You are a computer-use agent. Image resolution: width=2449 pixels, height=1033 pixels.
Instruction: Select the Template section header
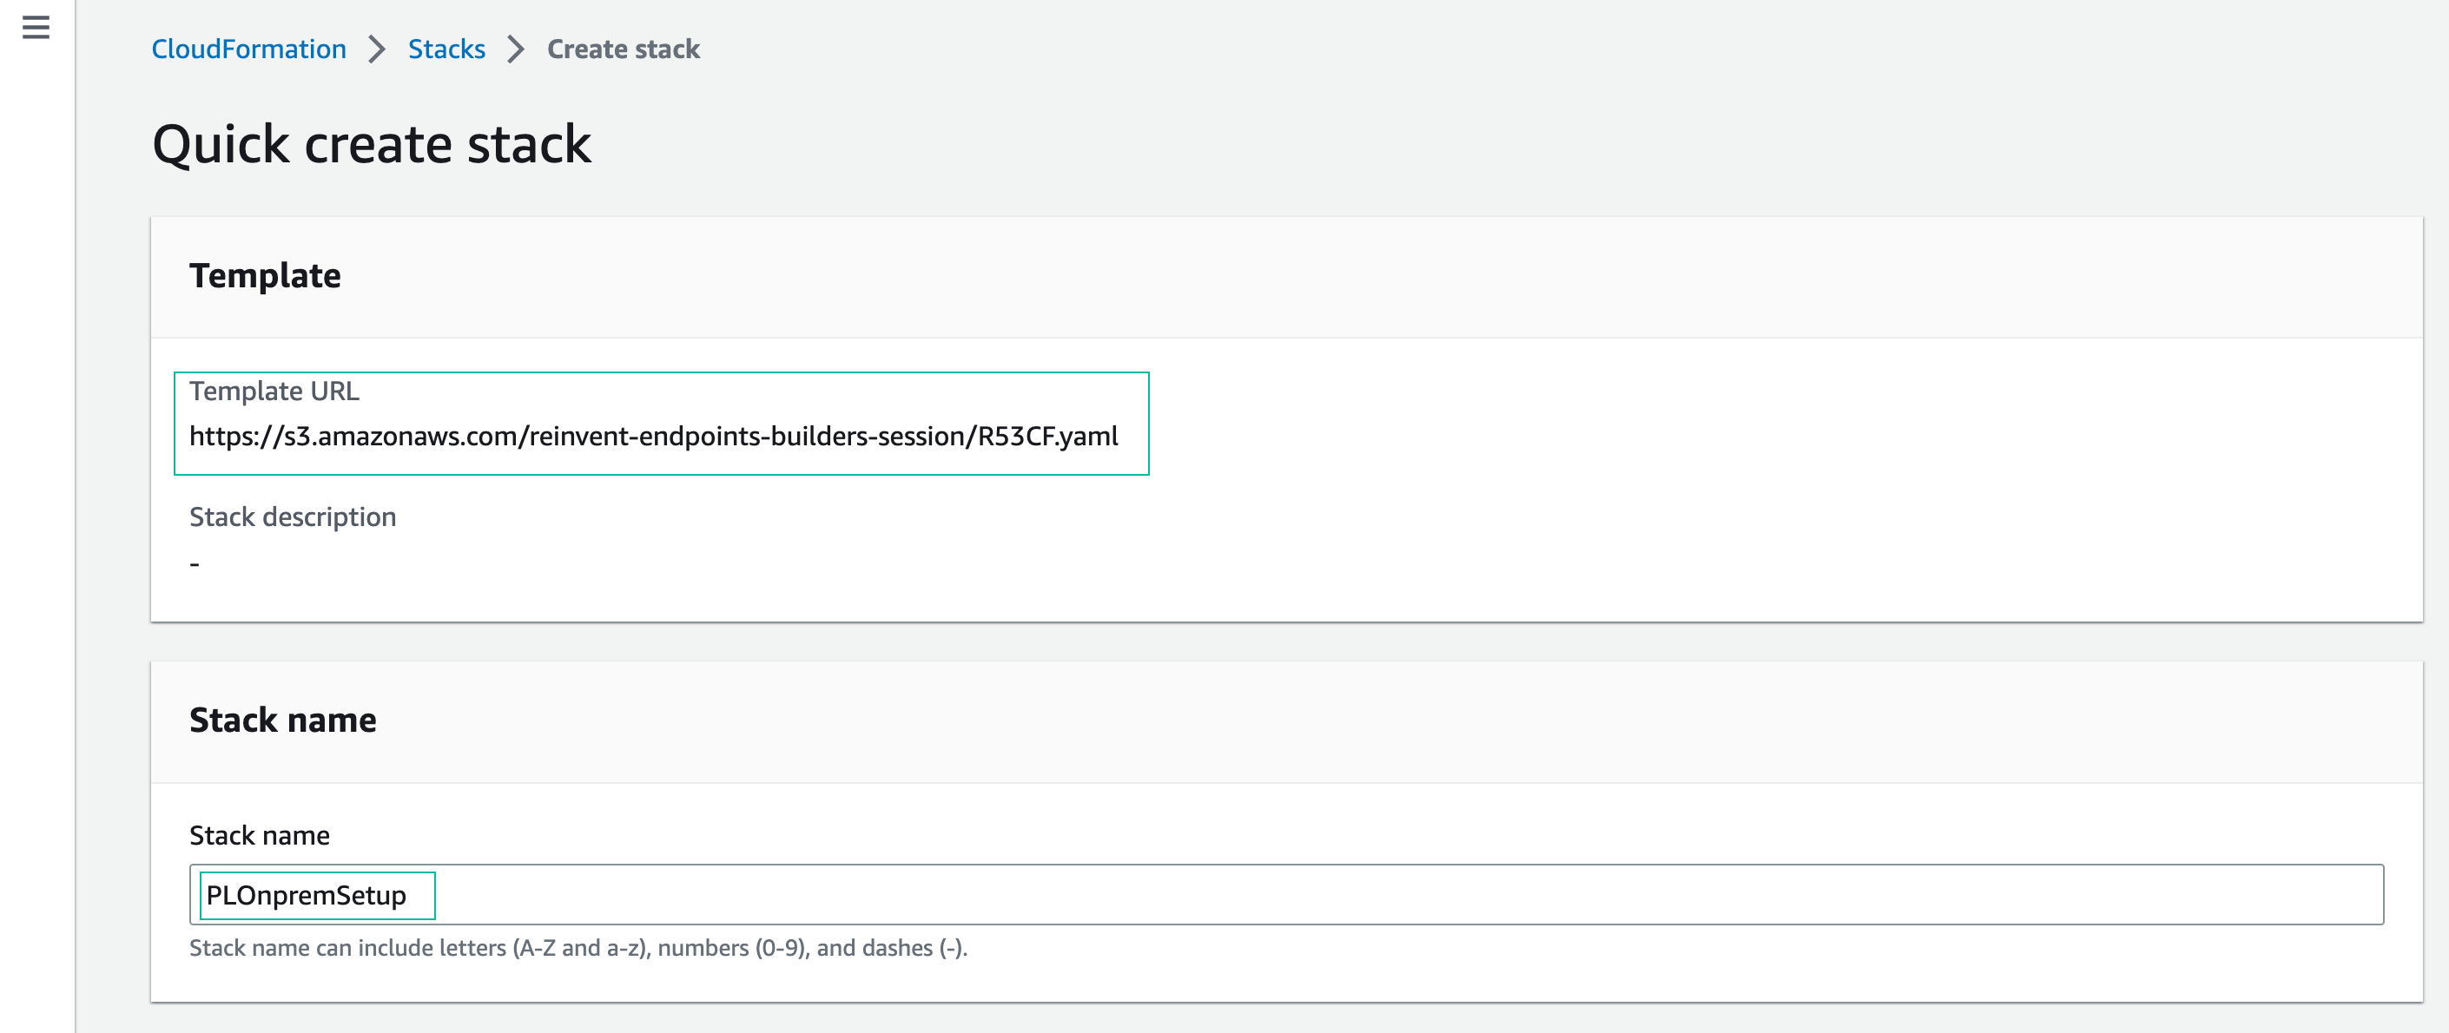pyautogui.click(x=264, y=275)
